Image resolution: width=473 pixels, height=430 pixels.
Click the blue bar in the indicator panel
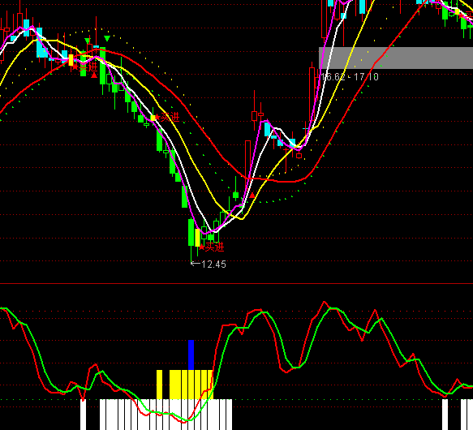click(191, 355)
